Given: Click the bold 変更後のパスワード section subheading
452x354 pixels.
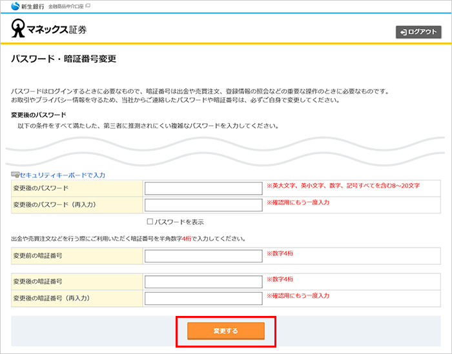Looking at the screenshot, I should click(39, 115).
